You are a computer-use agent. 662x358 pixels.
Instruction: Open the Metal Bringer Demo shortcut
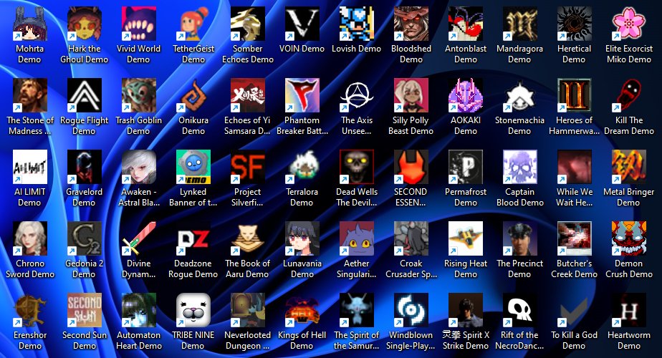pyautogui.click(x=629, y=167)
